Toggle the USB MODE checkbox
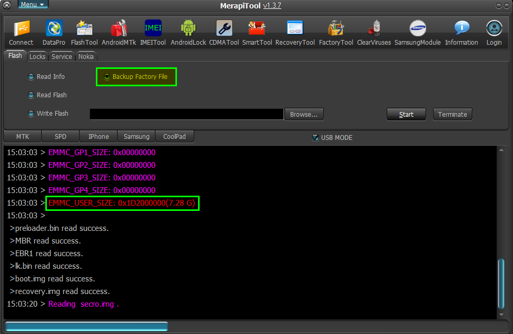Image resolution: width=513 pixels, height=334 pixels. pos(315,138)
